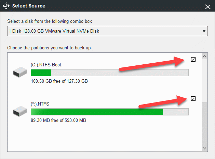215x159 pixels.
Task: Uncheck the (C:) NTFS Boot partition checkbox
Action: (193, 60)
